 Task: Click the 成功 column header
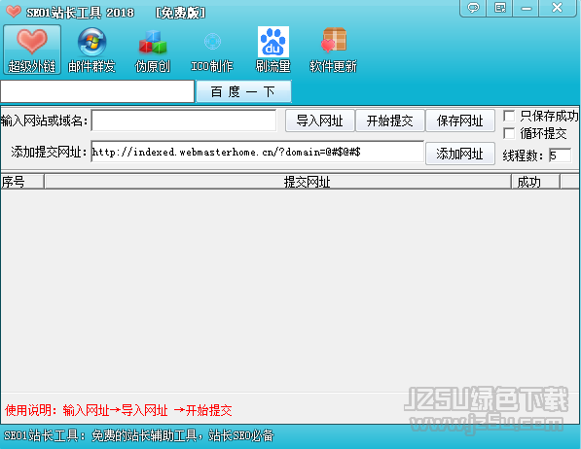[x=535, y=182]
